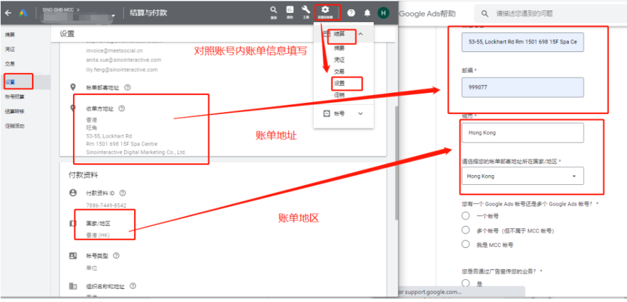Click Sinointeractive Digital Marketing Co., Ltd. text

click(x=136, y=152)
